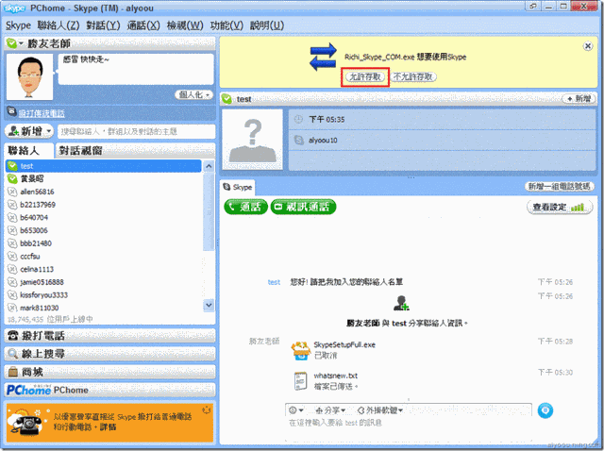Image resolution: width=604 pixels, height=451 pixels.
Task: Select contact test in the list
Action: tap(103, 166)
